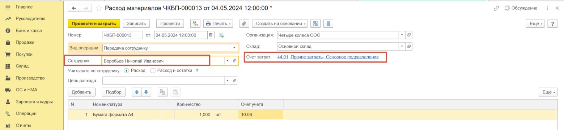
Task: Open Зарплата и кадры section
Action: [34, 102]
